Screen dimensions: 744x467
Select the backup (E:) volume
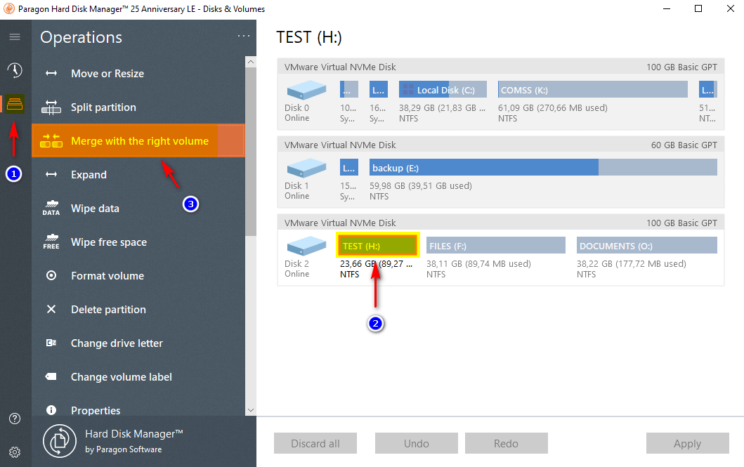click(x=543, y=167)
